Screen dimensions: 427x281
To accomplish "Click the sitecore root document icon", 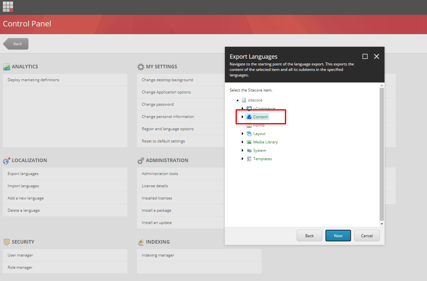I will [x=244, y=100].
